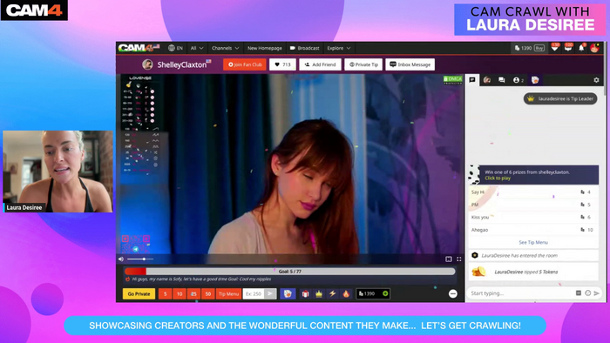
Task: Select the chat tab icon
Action: tap(472, 79)
